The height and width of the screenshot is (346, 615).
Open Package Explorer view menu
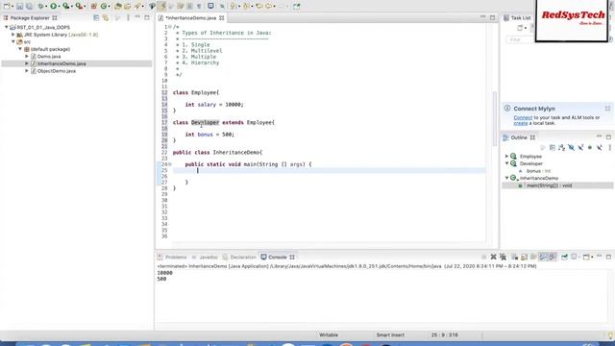point(128,17)
